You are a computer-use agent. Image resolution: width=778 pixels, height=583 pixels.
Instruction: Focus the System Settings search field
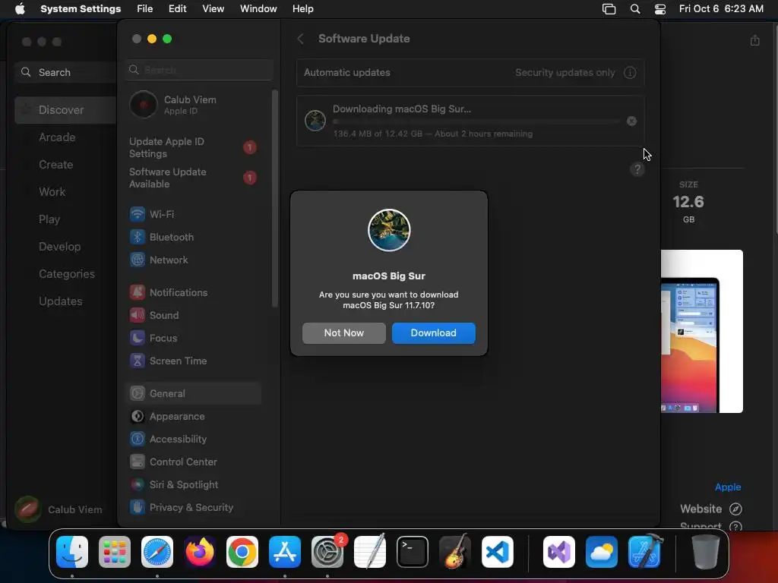coord(200,70)
